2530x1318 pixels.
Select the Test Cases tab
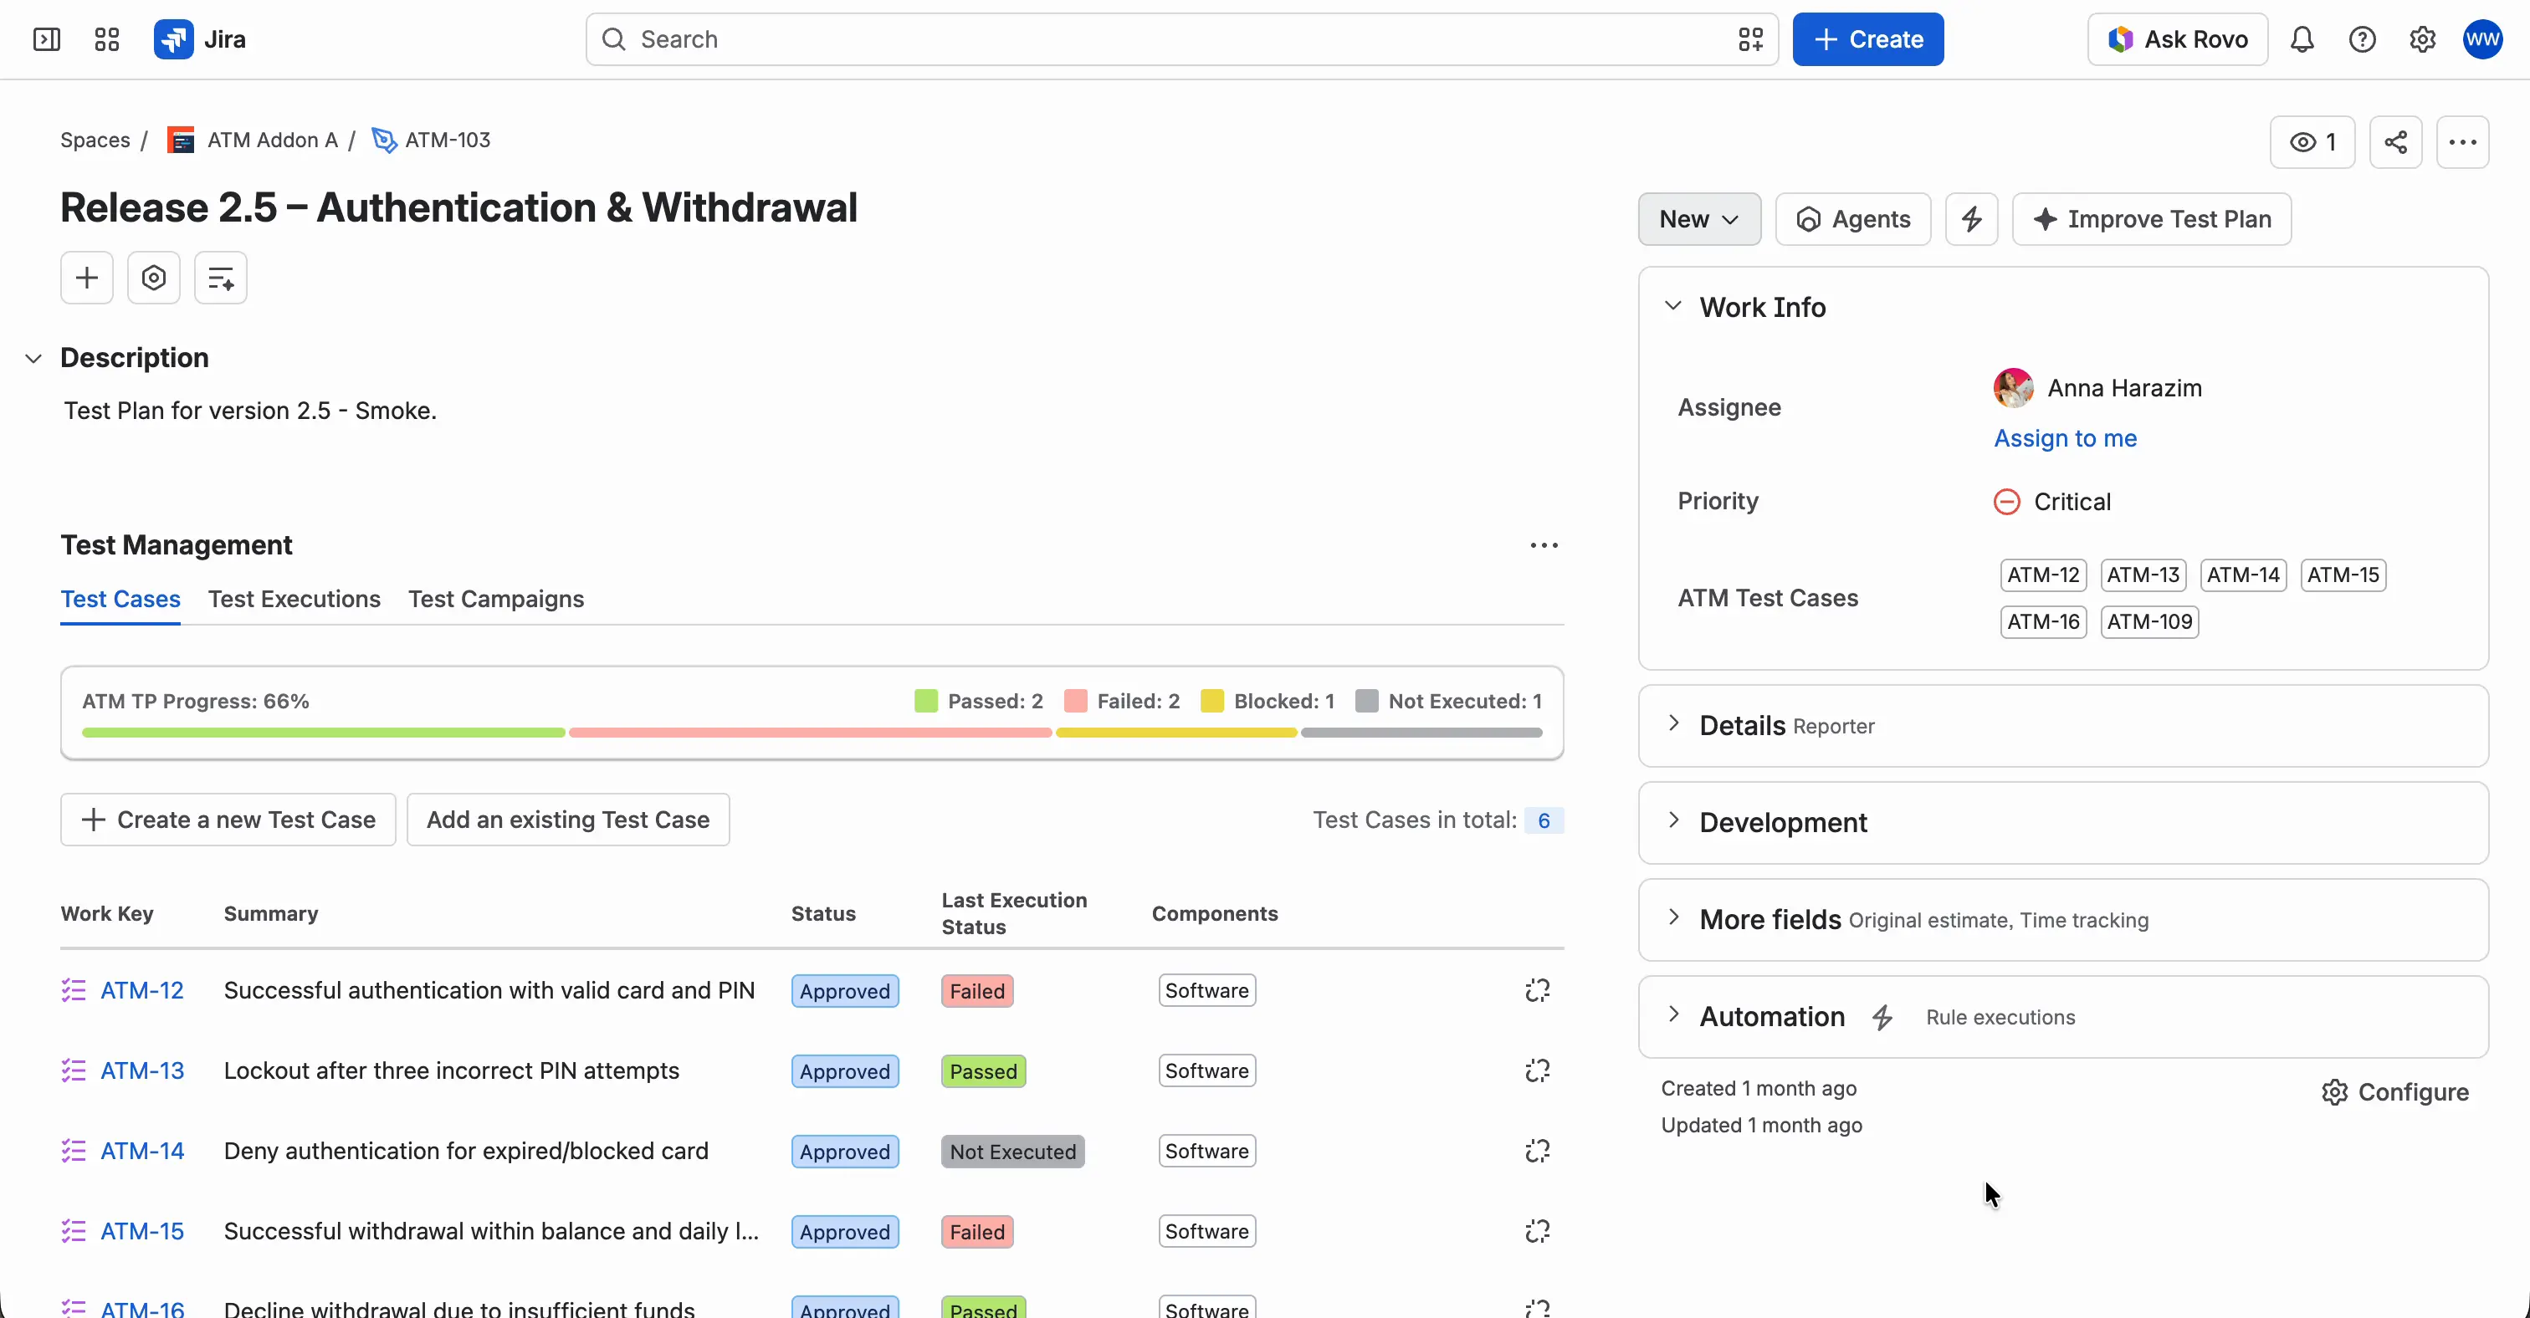point(120,599)
